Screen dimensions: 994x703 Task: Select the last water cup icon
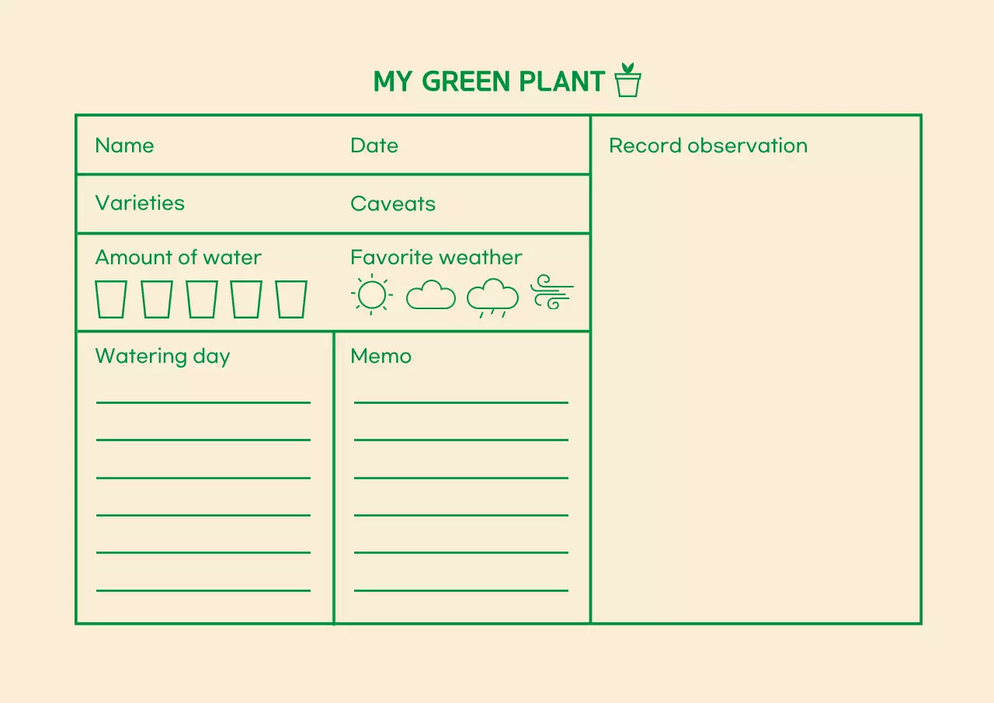292,298
